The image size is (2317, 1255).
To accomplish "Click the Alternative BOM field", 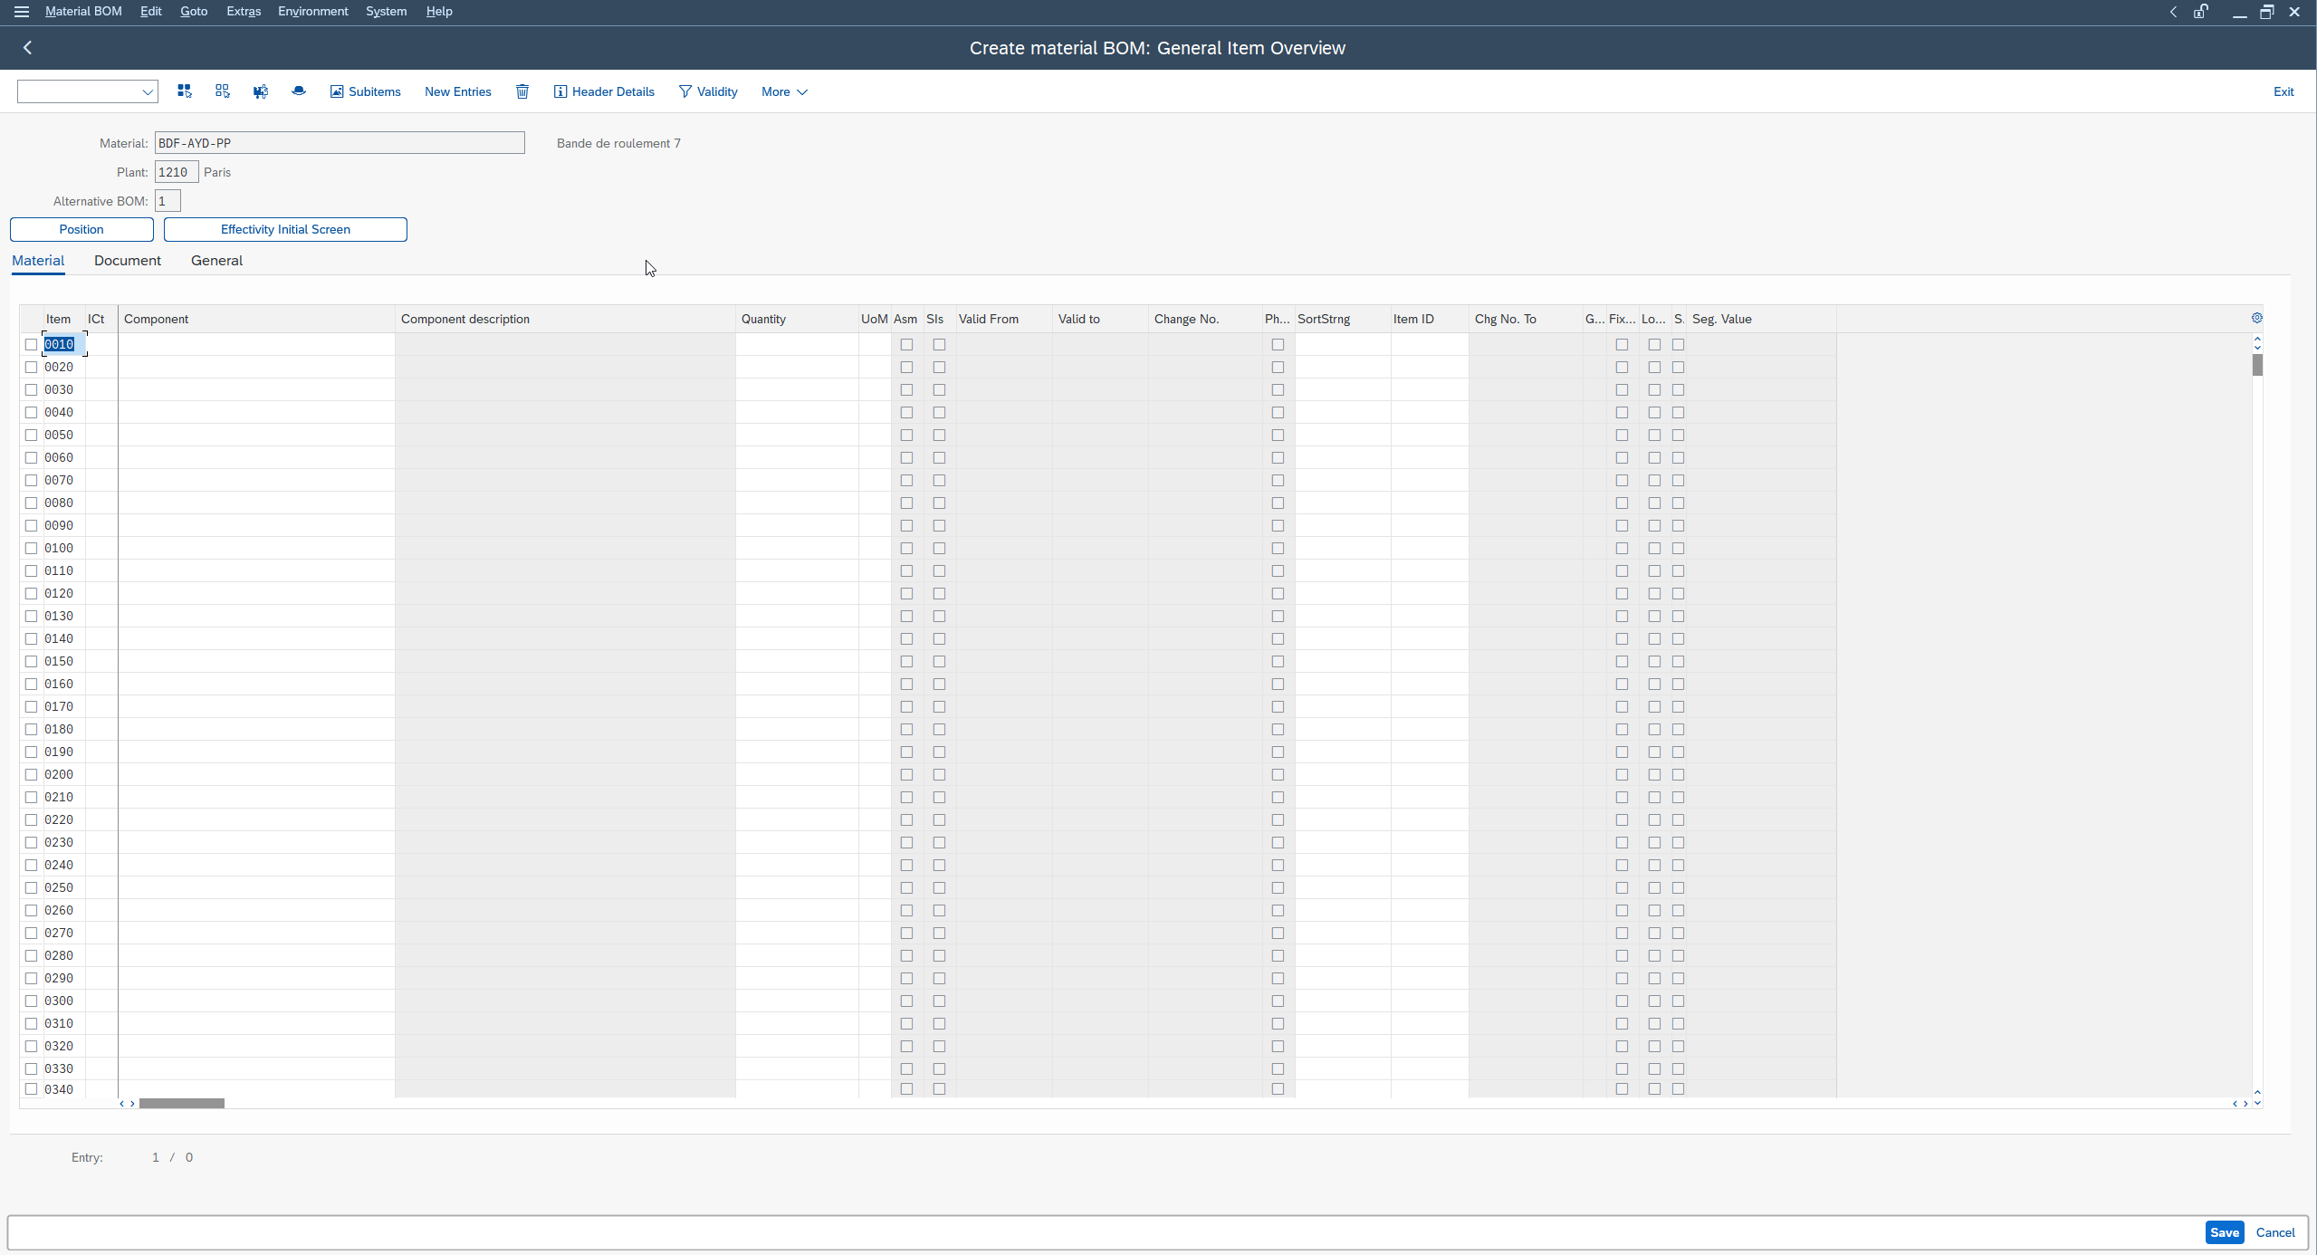I will (x=168, y=201).
